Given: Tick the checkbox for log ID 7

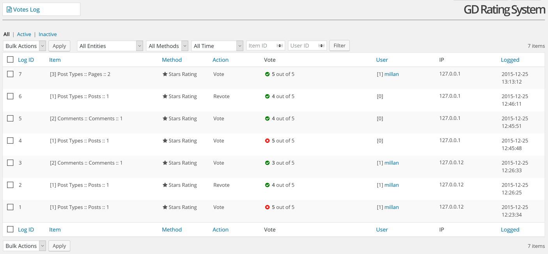Looking at the screenshot, I should click(11, 74).
